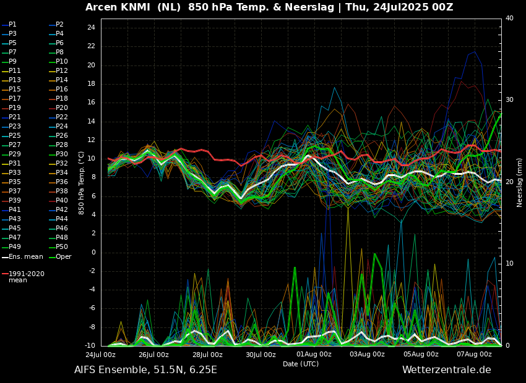Click the Date (UTC) axis label
The image size is (526, 383).
pyautogui.click(x=301, y=364)
